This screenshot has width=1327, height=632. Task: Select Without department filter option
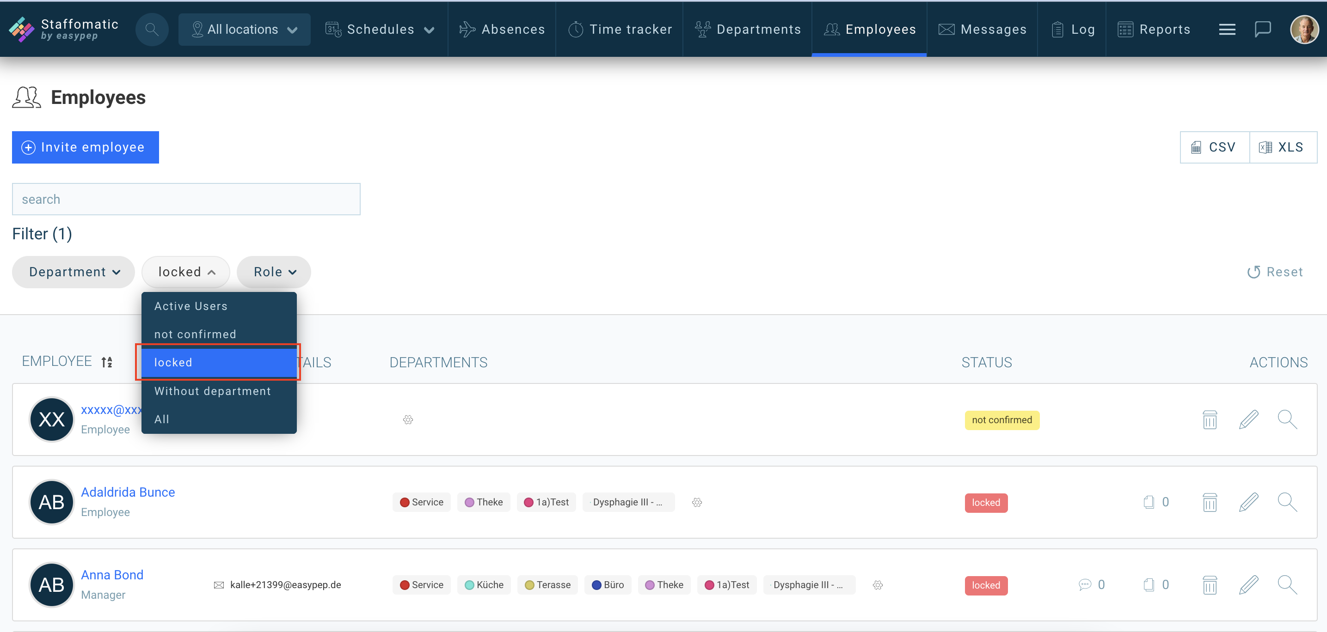[x=219, y=391]
